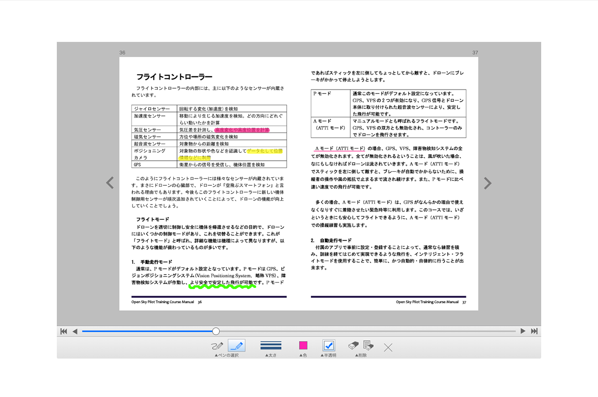Viewport: 598px width, 397px height.
Task: Select the freehand pen tool
Action: [x=217, y=346]
